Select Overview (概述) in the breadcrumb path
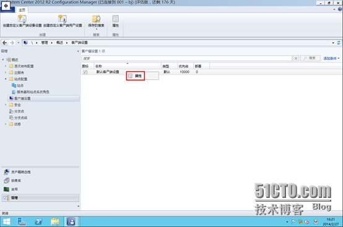The width and height of the screenshot is (343, 227). point(59,43)
